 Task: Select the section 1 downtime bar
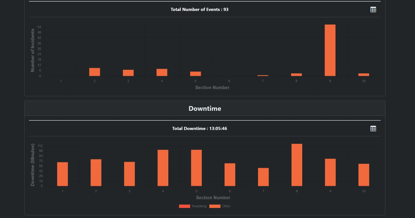pyautogui.click(x=63, y=174)
